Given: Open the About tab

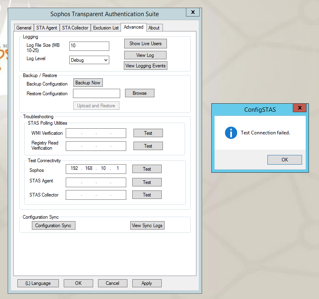Looking at the screenshot, I should [154, 28].
